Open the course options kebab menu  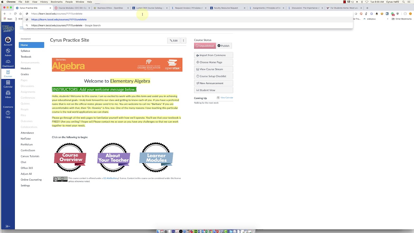(183, 40)
